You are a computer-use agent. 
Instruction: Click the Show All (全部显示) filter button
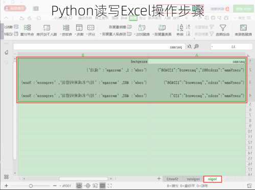coord(204,27)
